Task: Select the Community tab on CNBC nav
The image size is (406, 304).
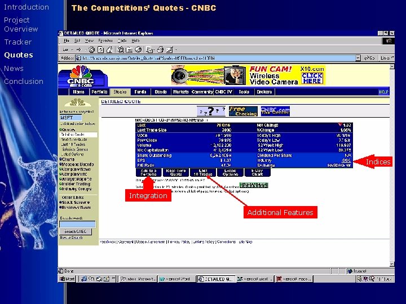Action: click(202, 92)
